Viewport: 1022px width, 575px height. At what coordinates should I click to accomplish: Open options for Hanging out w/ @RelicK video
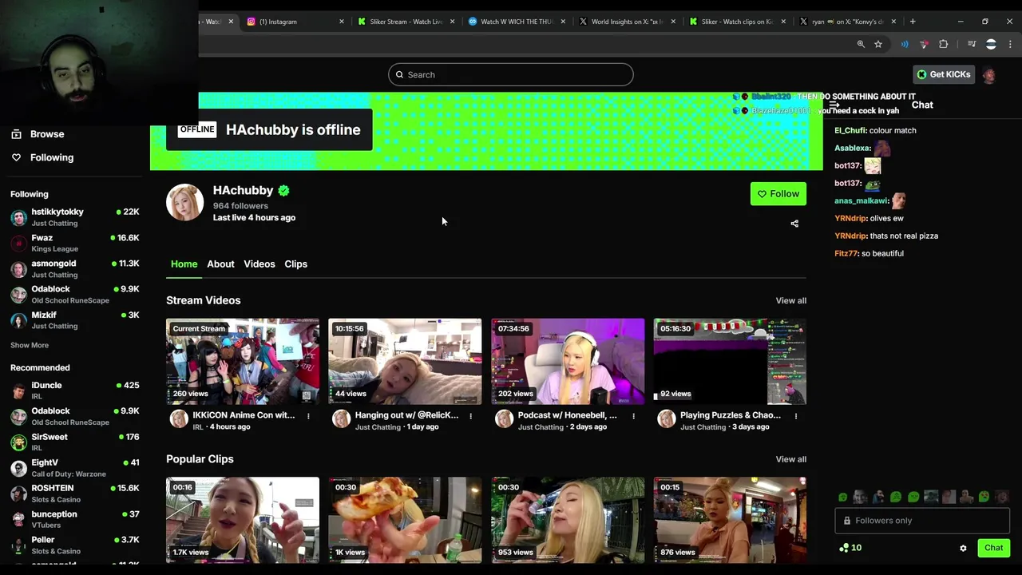coord(471,416)
